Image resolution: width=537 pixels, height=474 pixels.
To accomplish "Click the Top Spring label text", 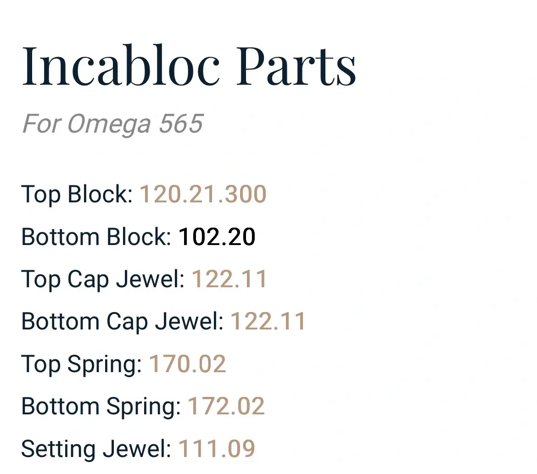I will tap(79, 364).
